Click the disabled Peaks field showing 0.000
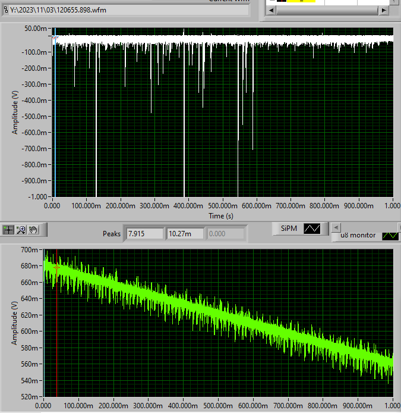401x413 pixels. pyautogui.click(x=226, y=234)
